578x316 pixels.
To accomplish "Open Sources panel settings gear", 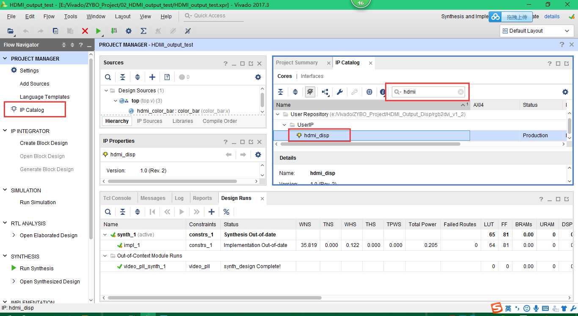I will pyautogui.click(x=258, y=77).
